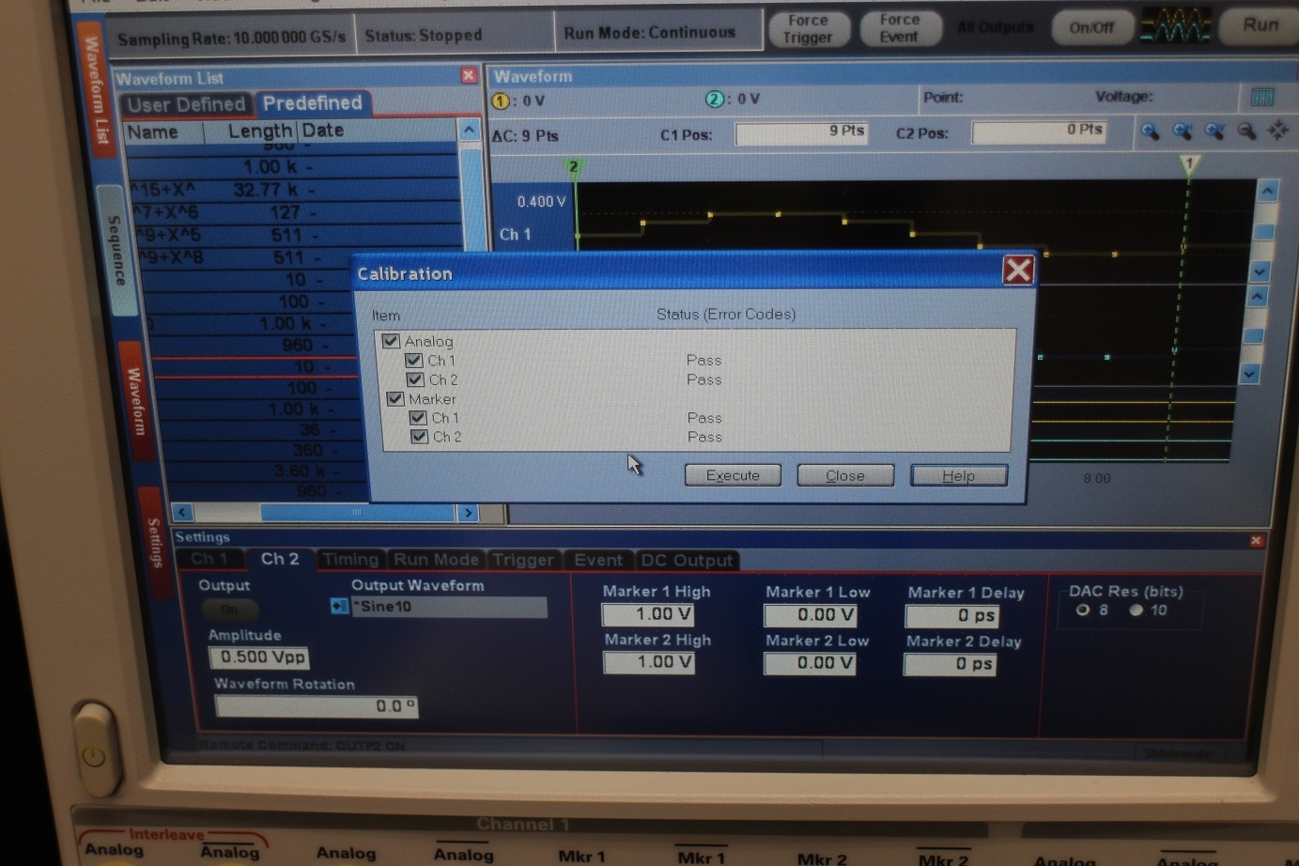The width and height of the screenshot is (1299, 866).
Task: Click Help in the Calibration dialog
Action: (x=958, y=475)
